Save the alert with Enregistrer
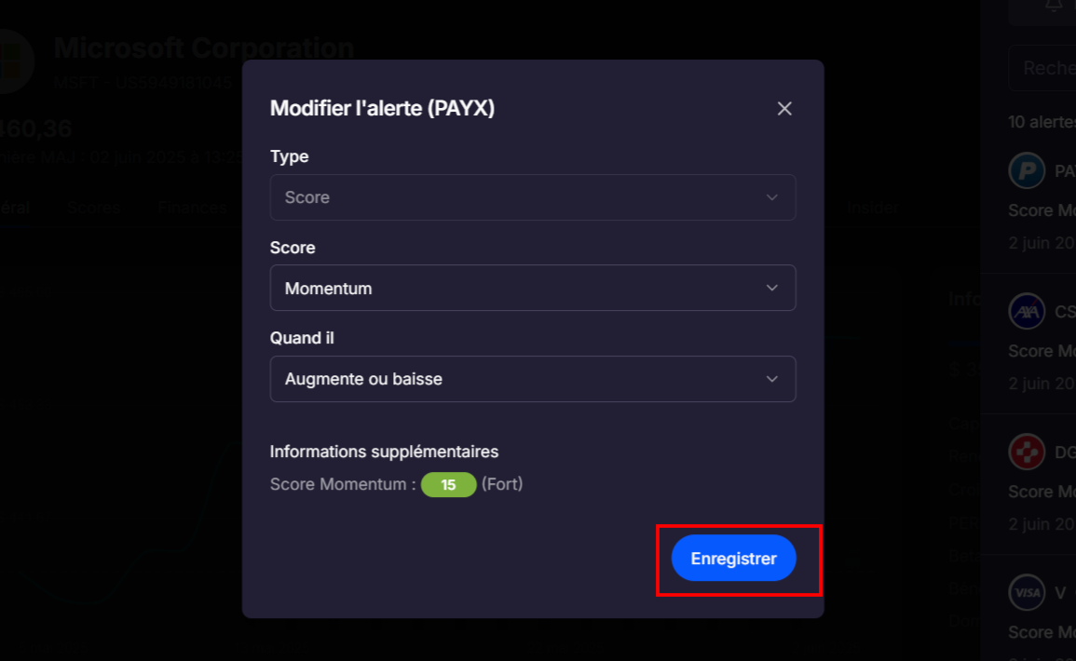This screenshot has width=1076, height=661. 733,559
